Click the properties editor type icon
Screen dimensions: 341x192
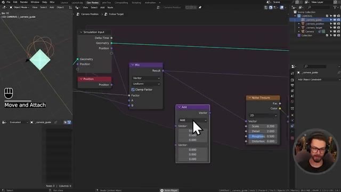(293, 66)
